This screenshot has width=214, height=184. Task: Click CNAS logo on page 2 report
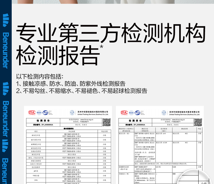[x=45, y=113]
